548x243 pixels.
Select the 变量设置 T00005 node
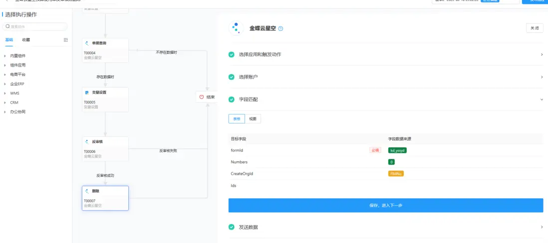click(105, 100)
